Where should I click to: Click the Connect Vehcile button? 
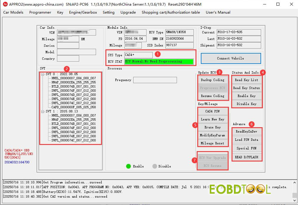(231, 59)
